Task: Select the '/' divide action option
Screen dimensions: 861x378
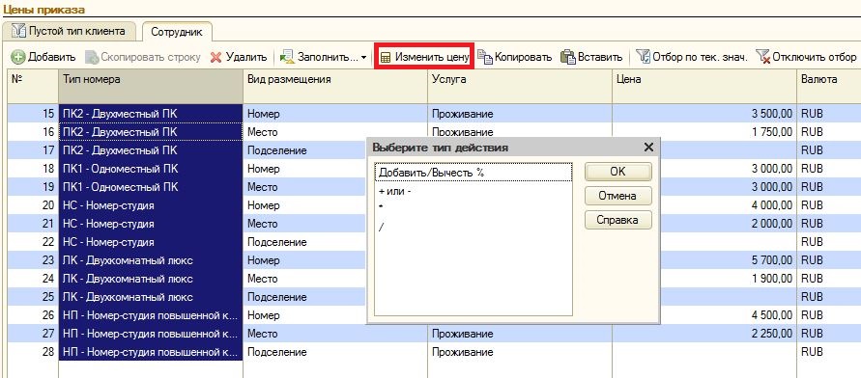Action: [x=474, y=228]
